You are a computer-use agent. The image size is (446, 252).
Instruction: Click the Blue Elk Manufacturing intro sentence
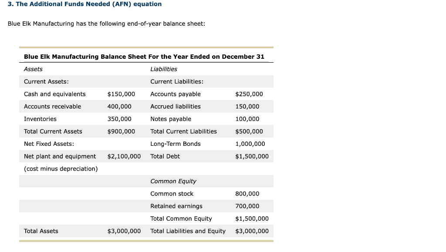pos(106,24)
